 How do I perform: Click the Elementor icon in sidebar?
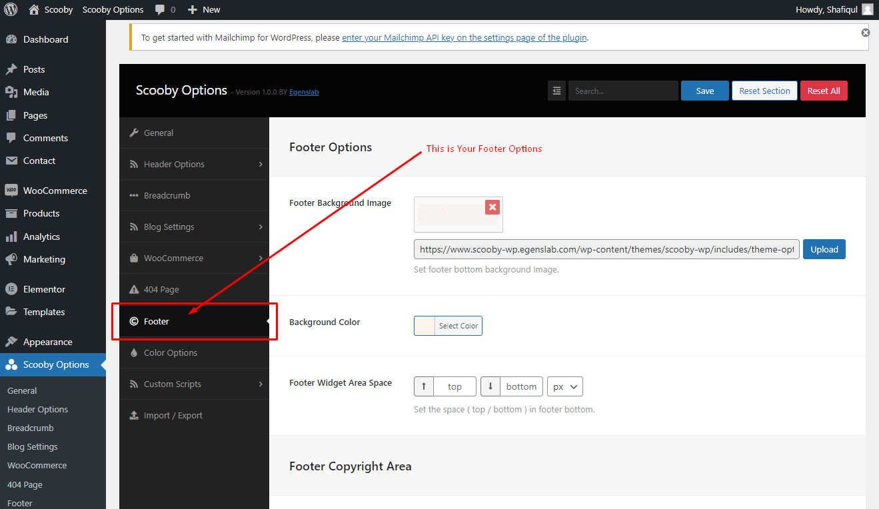(11, 289)
